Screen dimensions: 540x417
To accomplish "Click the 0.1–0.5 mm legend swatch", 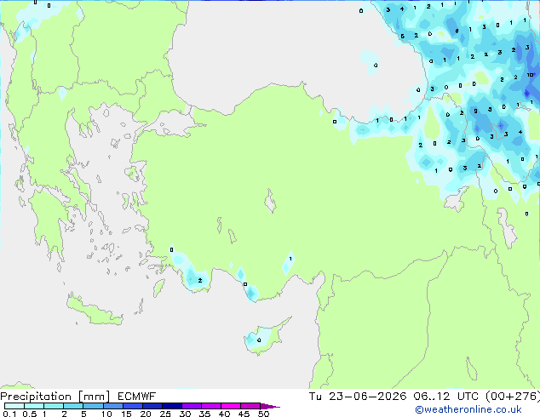I will (14, 406).
